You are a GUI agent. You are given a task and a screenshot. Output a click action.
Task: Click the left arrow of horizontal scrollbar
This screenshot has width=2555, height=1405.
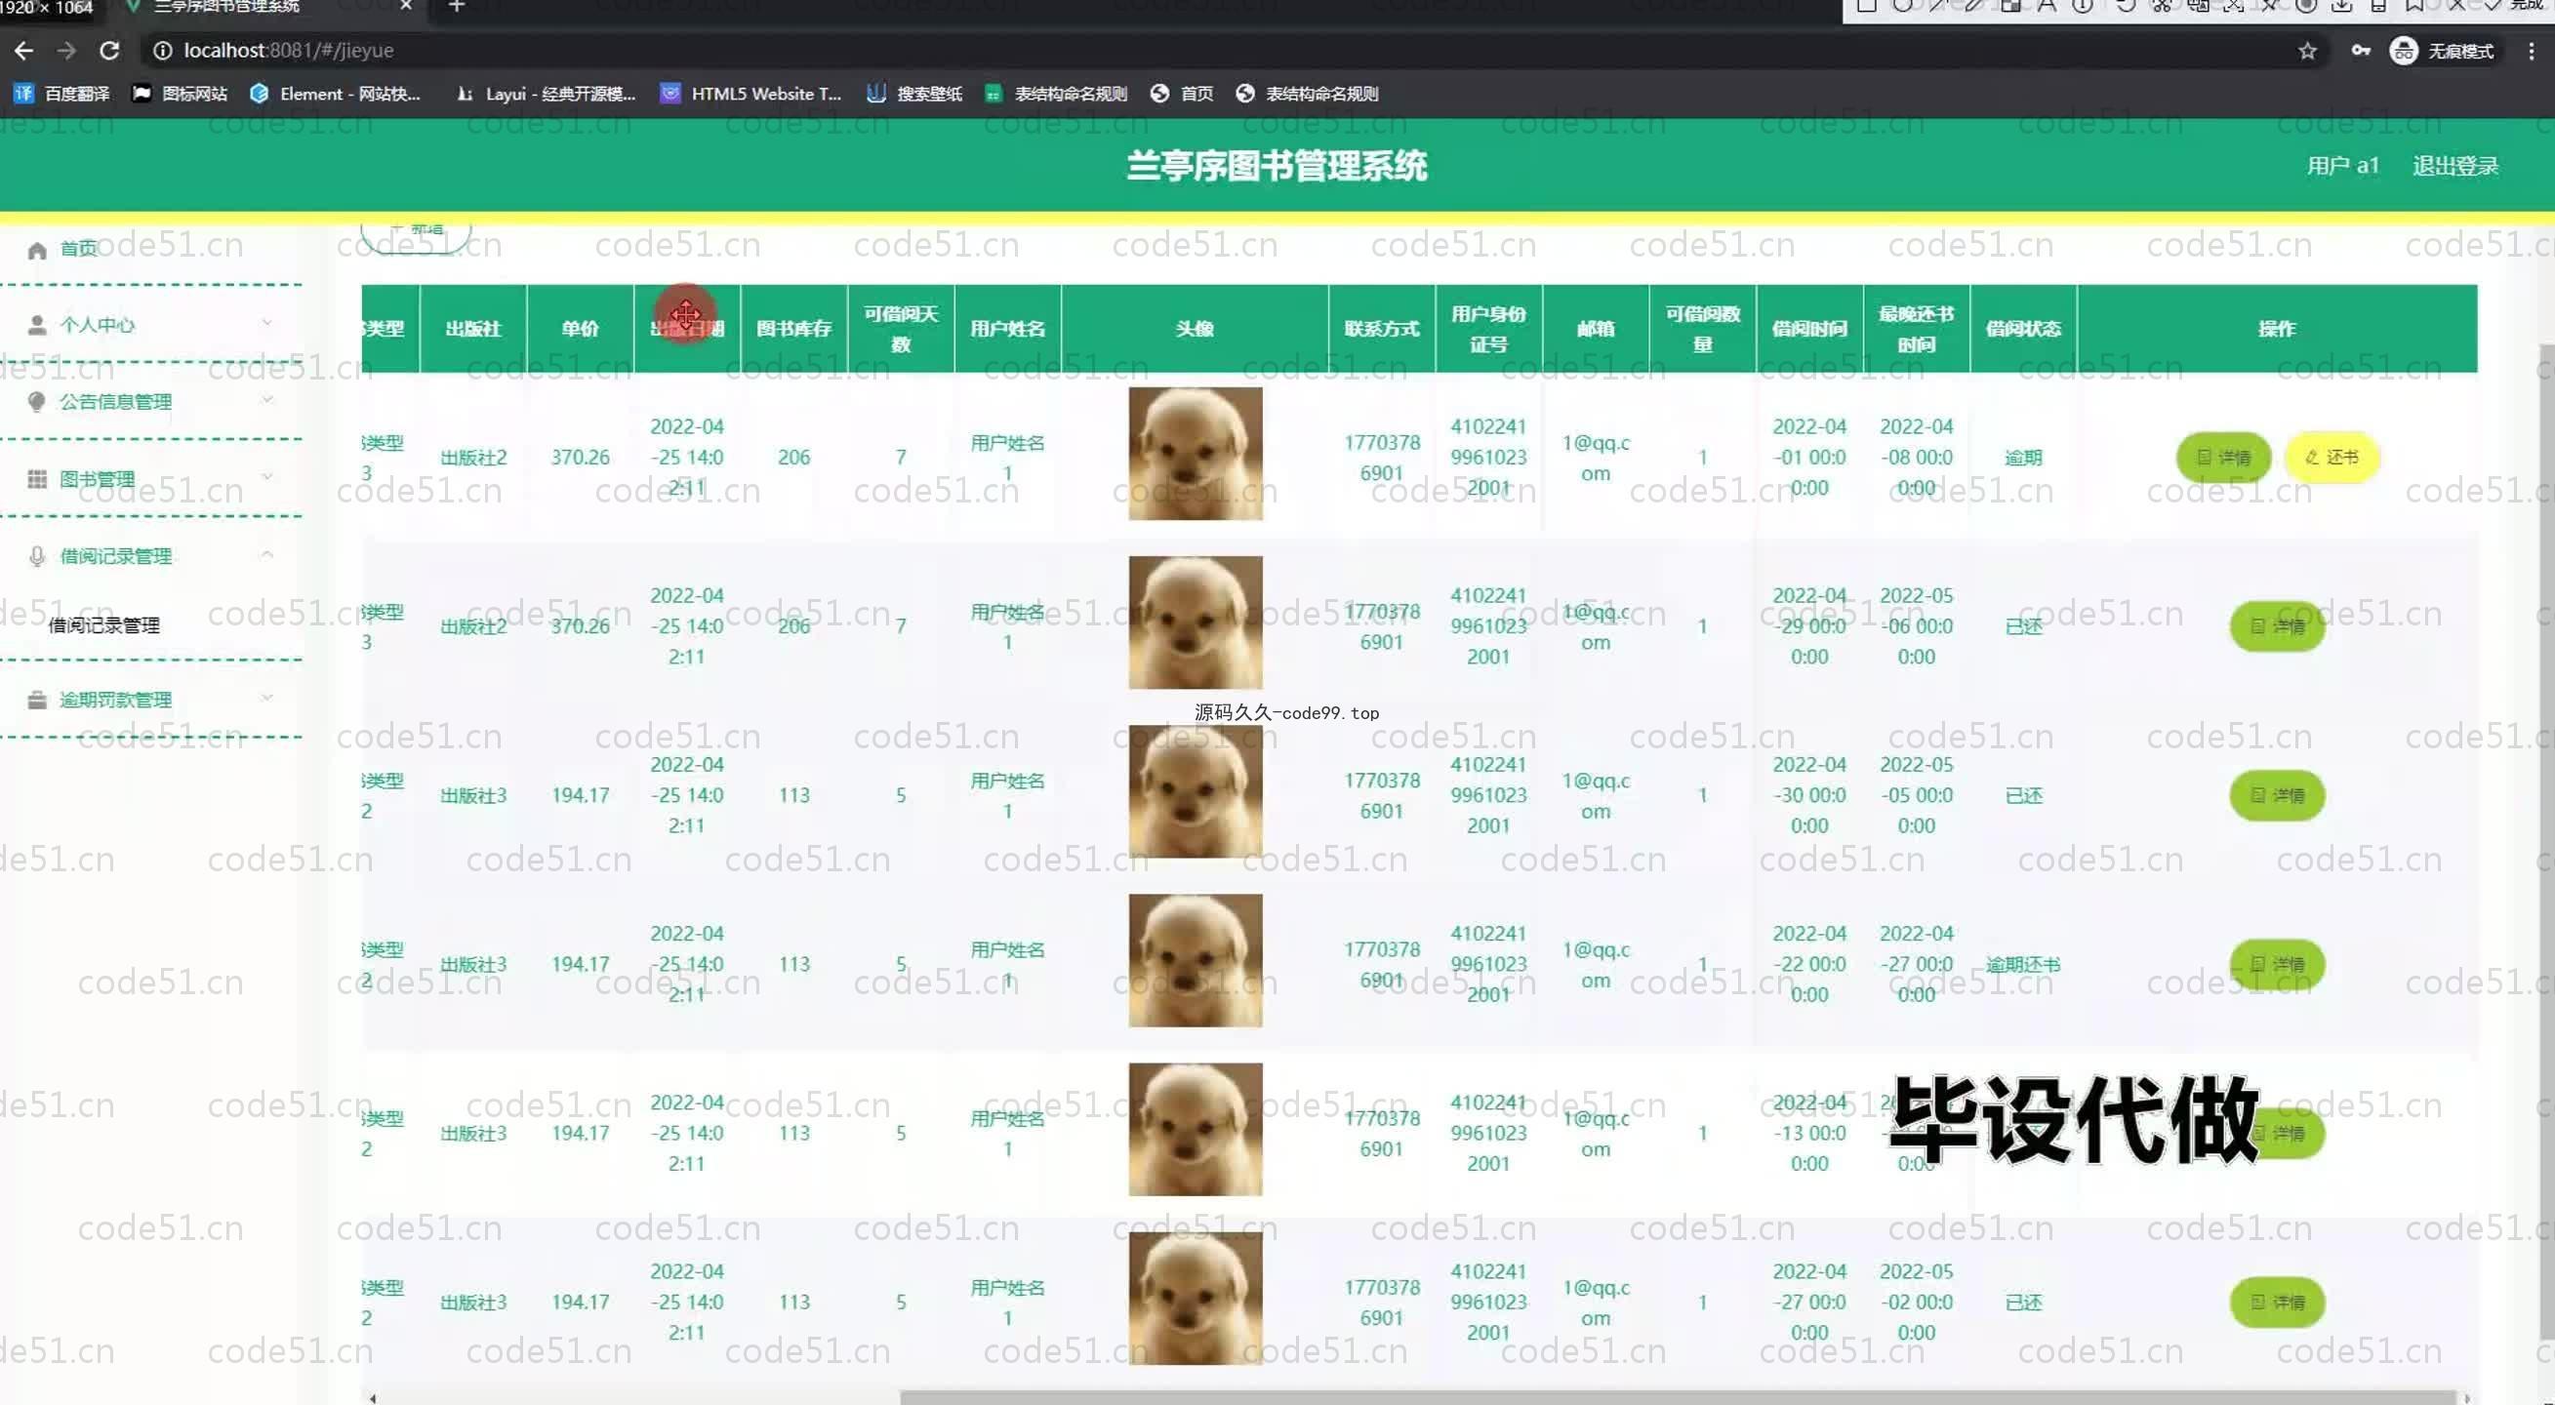click(372, 1398)
